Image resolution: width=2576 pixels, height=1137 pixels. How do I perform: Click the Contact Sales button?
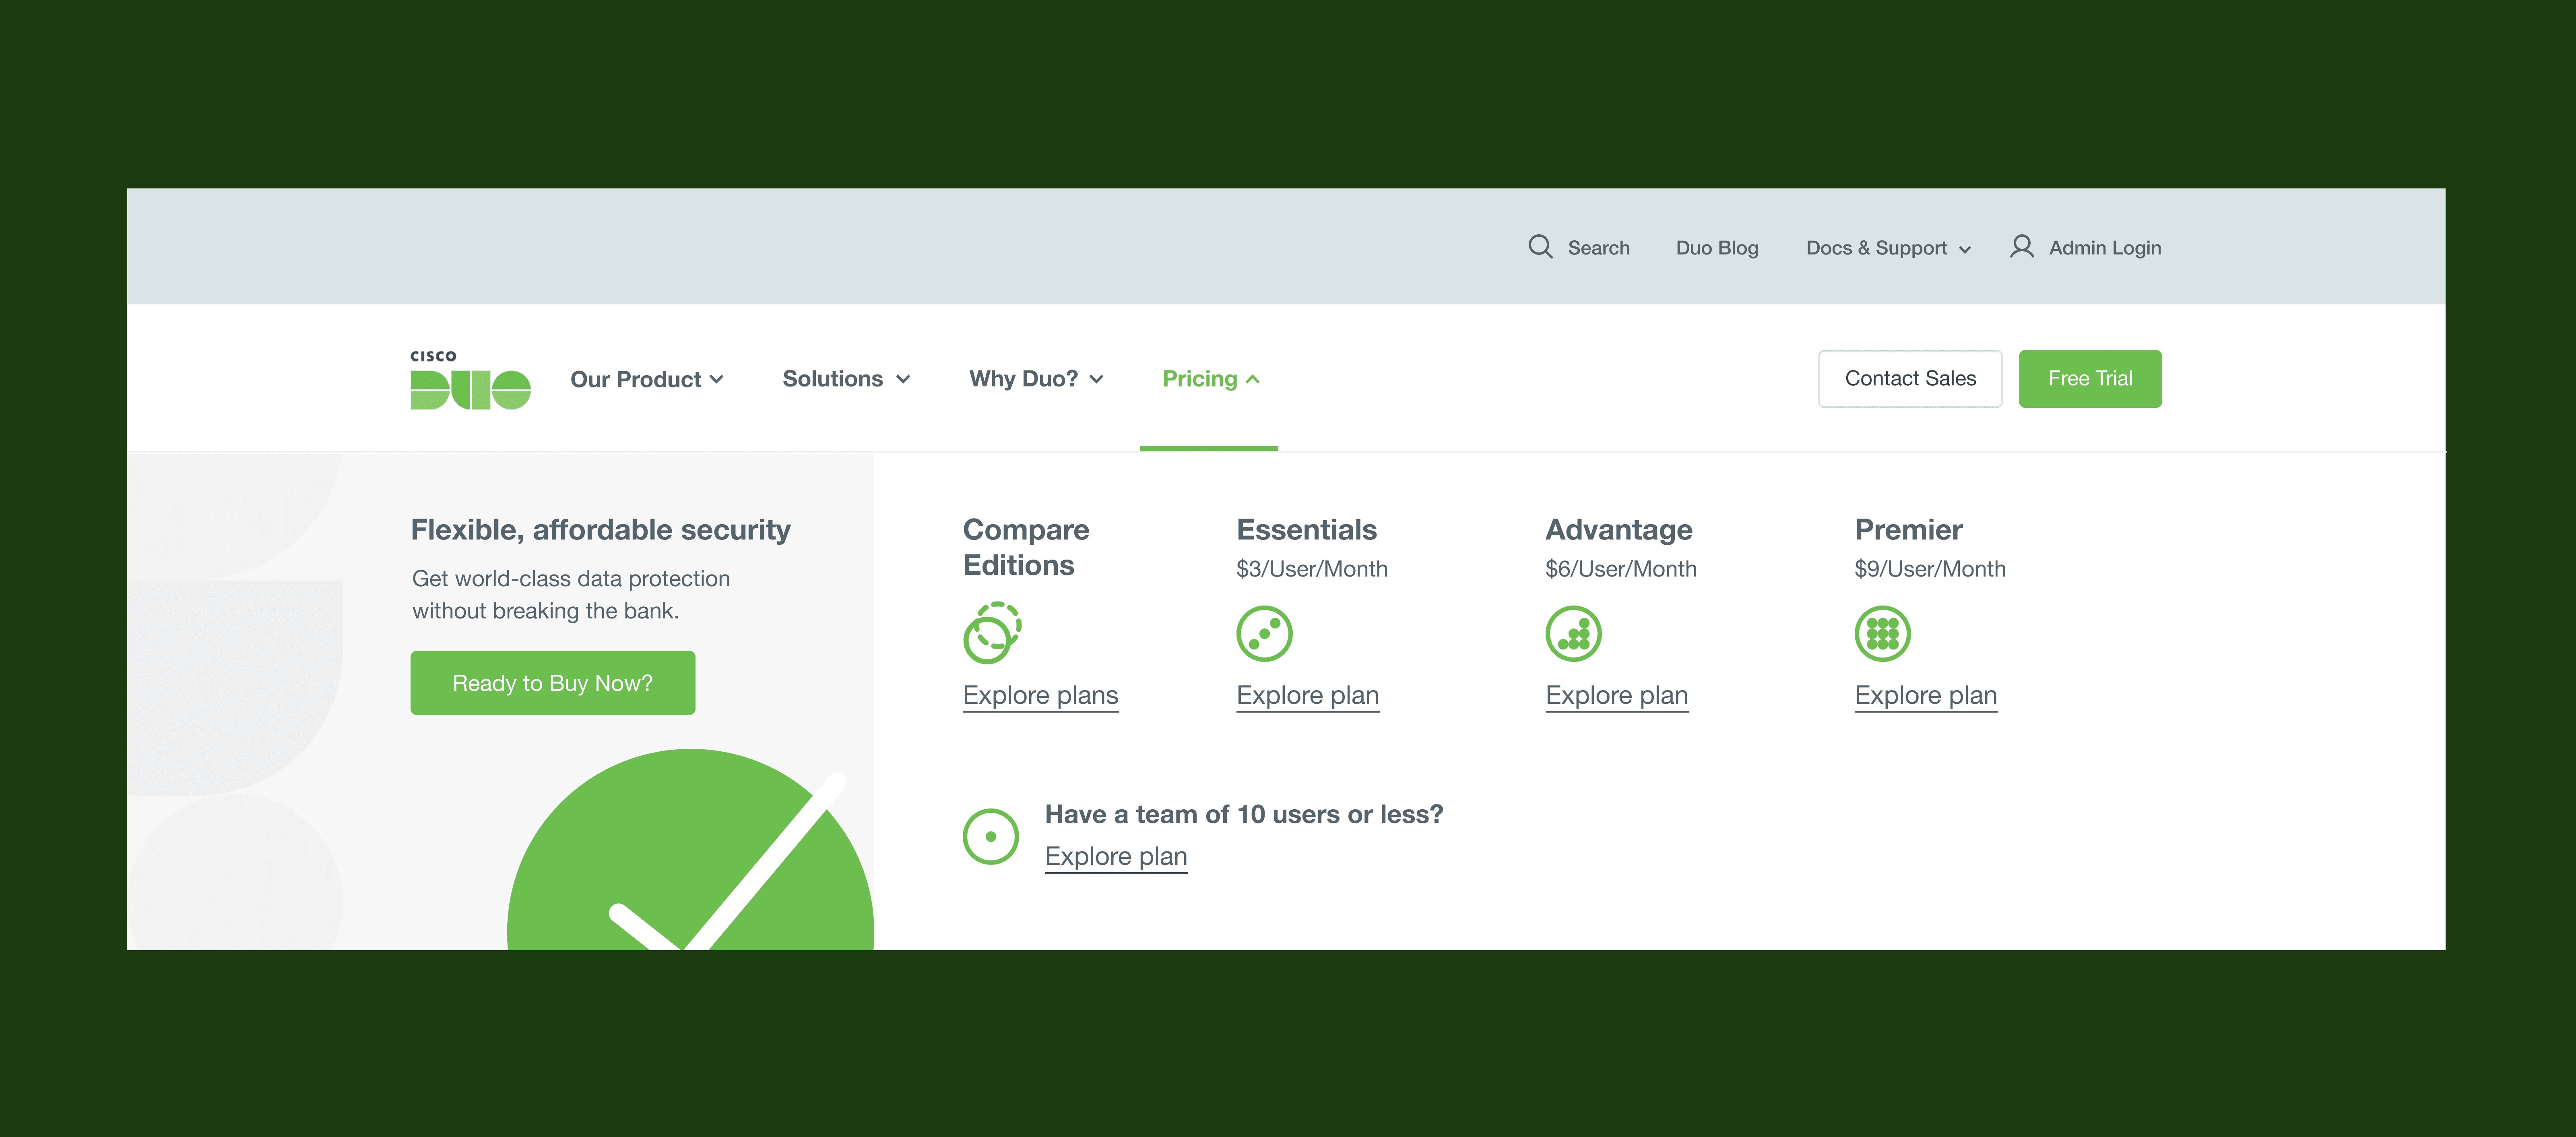click(1909, 379)
